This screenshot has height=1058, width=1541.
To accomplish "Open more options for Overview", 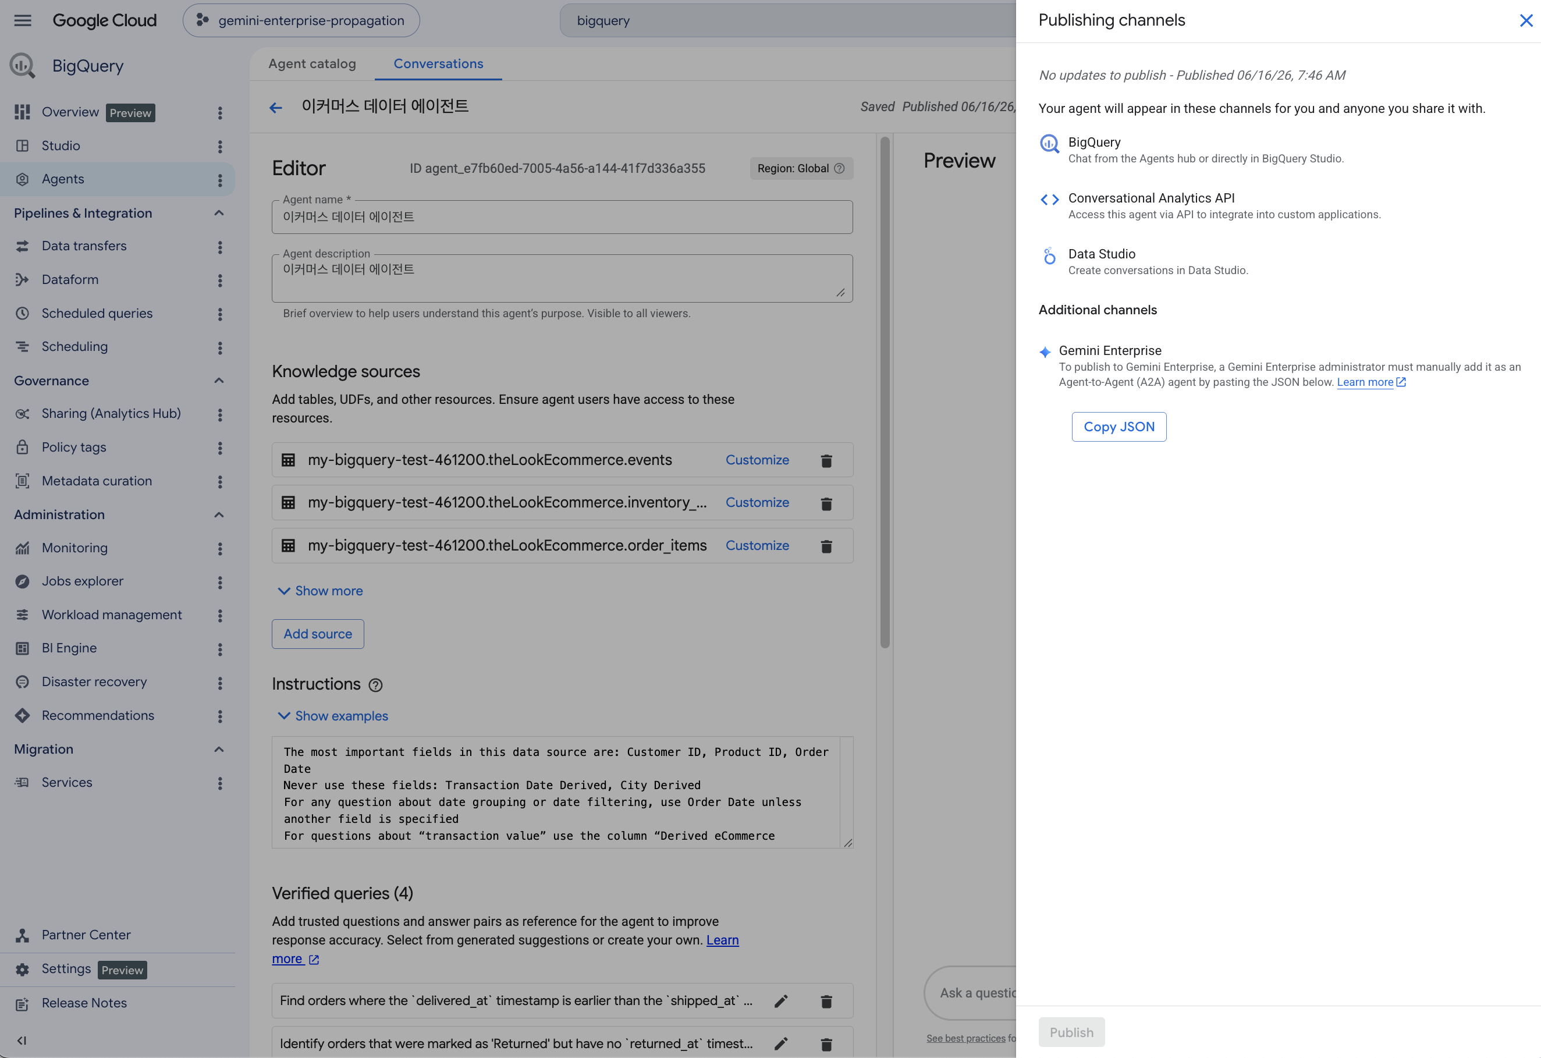I will coord(220,113).
